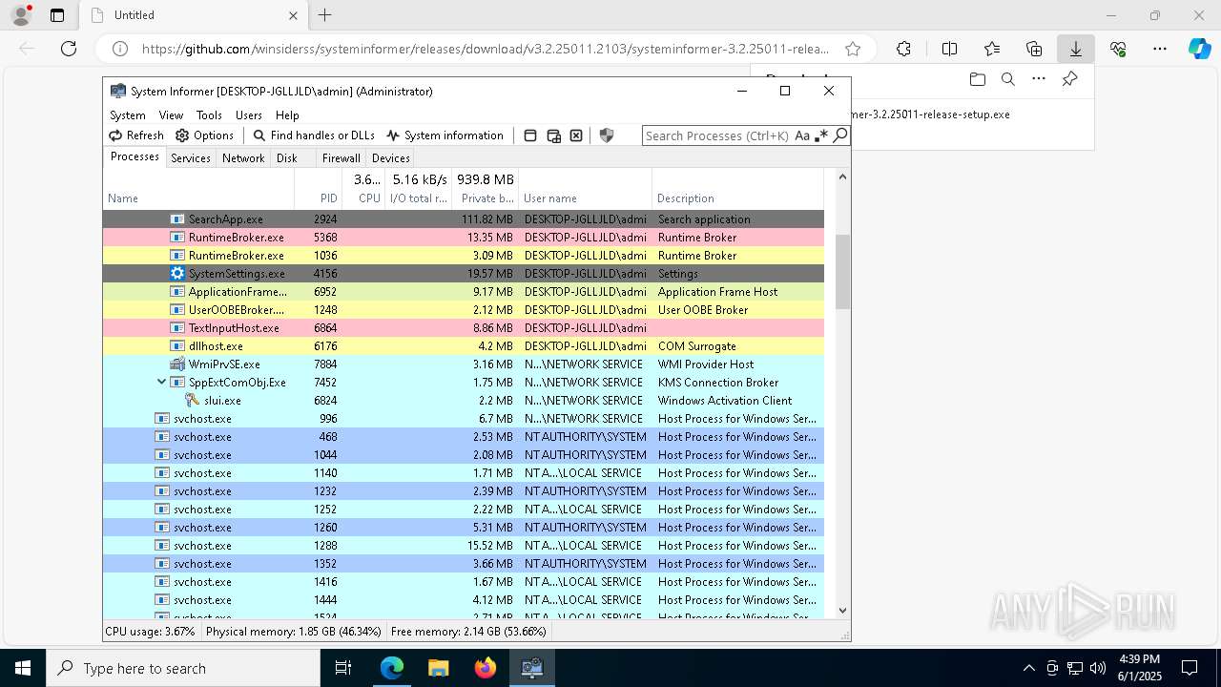This screenshot has height=687, width=1221.
Task: Switch to the Services tab
Action: pyautogui.click(x=191, y=158)
